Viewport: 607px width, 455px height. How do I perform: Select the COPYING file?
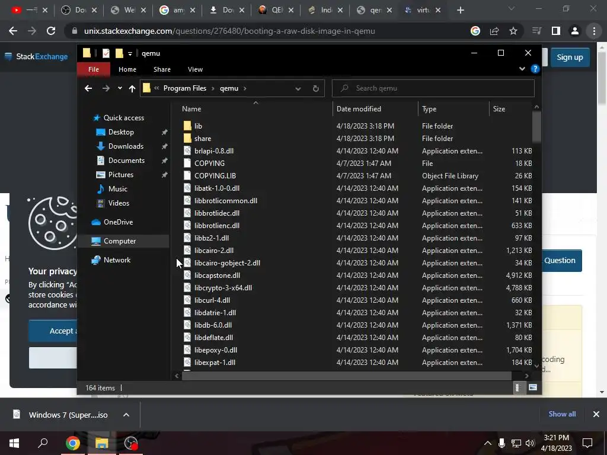(x=209, y=164)
